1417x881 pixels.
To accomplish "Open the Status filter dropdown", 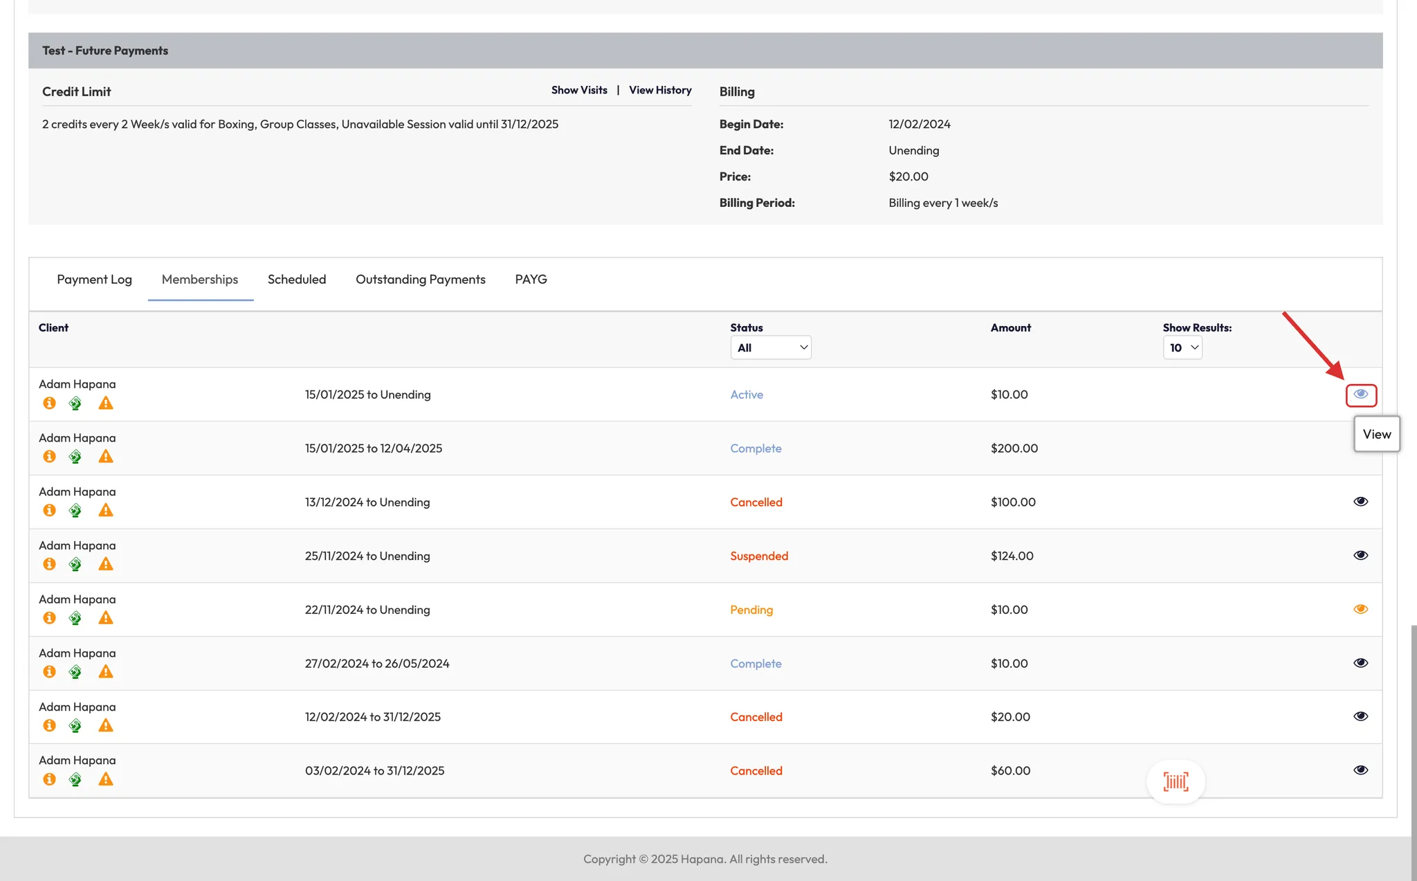I will [771, 347].
